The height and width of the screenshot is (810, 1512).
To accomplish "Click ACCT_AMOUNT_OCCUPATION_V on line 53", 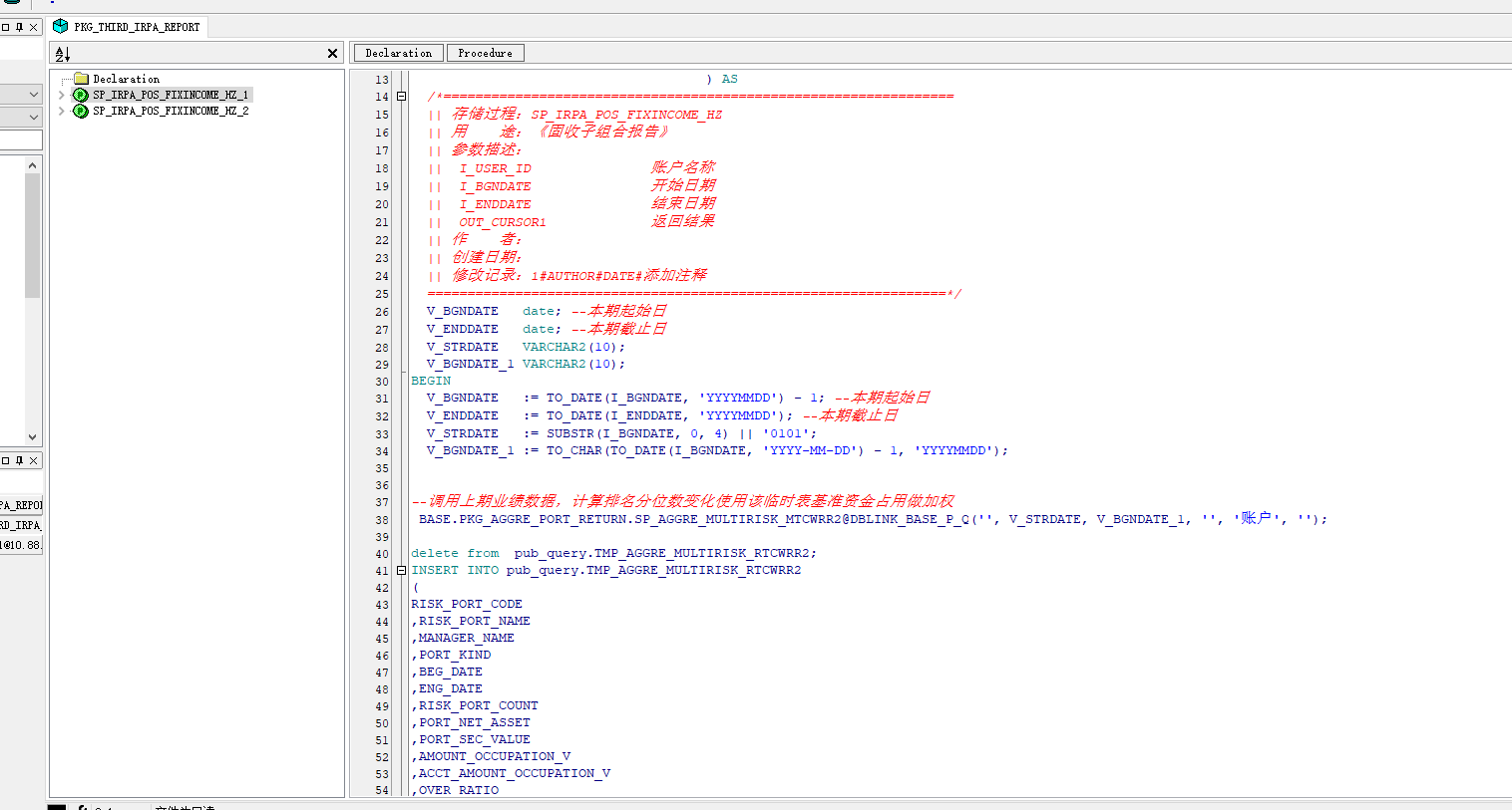I will point(515,773).
